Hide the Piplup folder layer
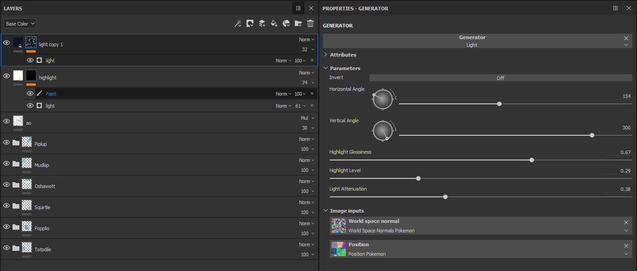The width and height of the screenshot is (637, 271). point(6,143)
